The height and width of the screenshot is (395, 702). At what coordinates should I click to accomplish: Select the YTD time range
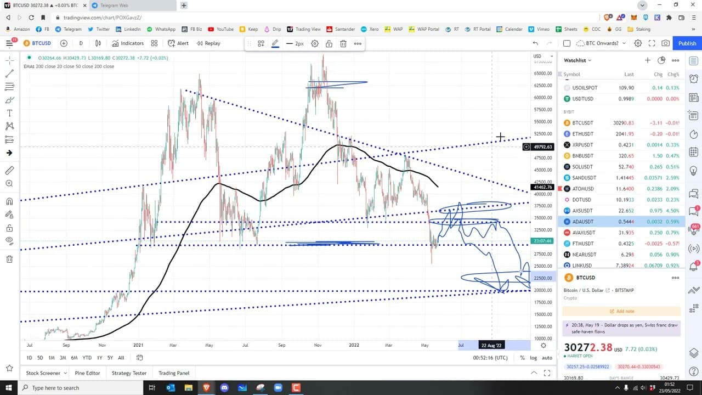click(x=87, y=358)
